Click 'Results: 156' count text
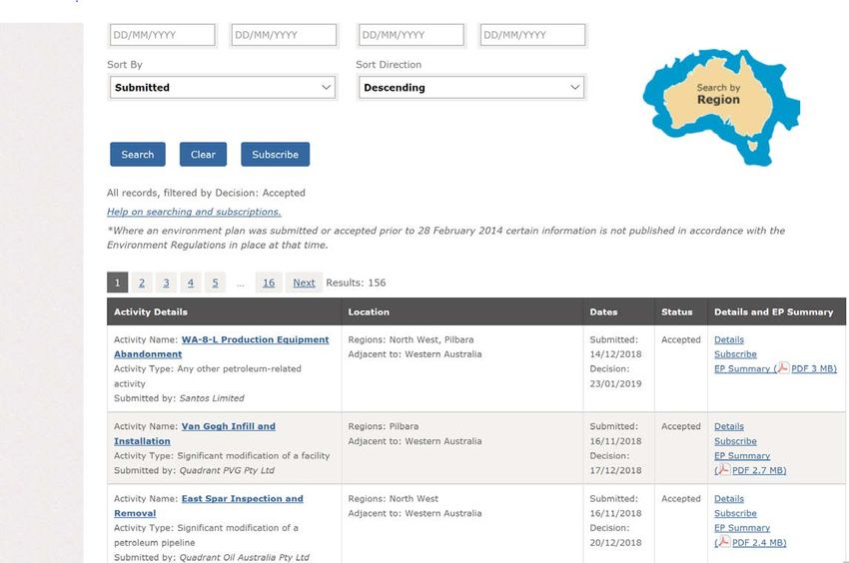This screenshot has height=563, width=849. tap(356, 282)
